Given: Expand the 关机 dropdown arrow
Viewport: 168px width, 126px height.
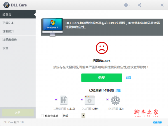Looking at the screenshot, I should [83, 116].
